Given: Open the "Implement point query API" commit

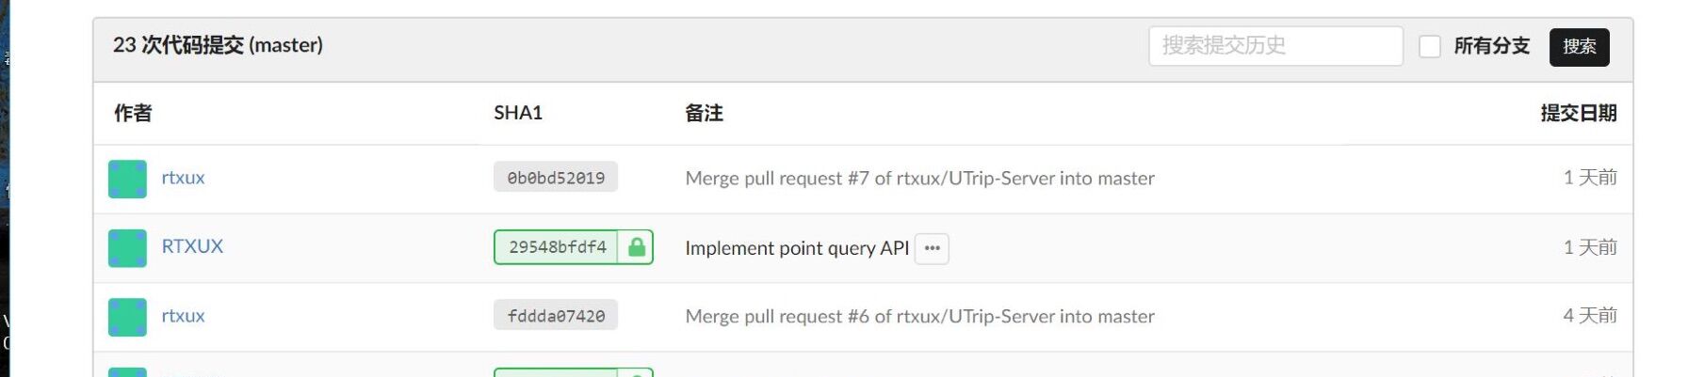Looking at the screenshot, I should pos(796,248).
